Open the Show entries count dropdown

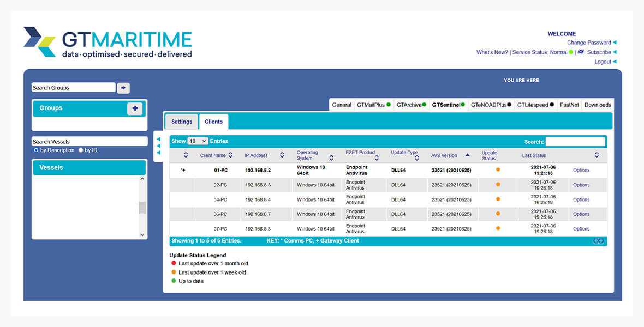tap(197, 141)
